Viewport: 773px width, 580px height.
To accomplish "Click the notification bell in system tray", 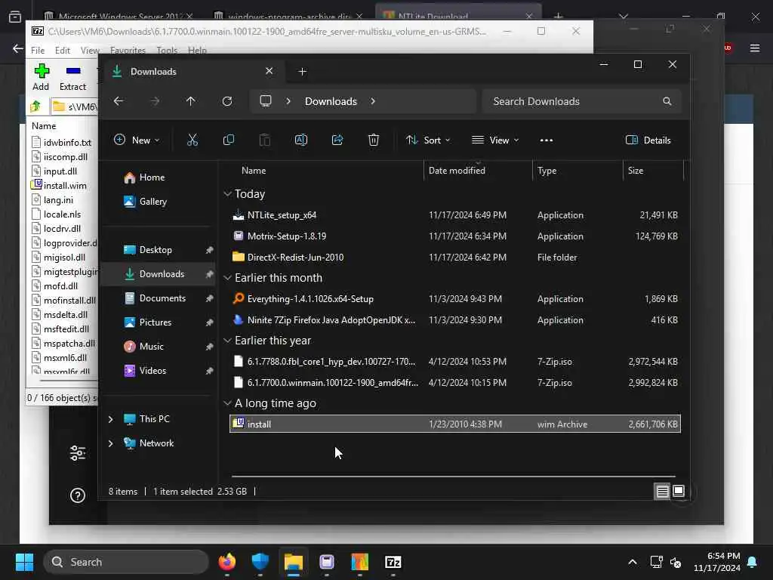I will (753, 562).
